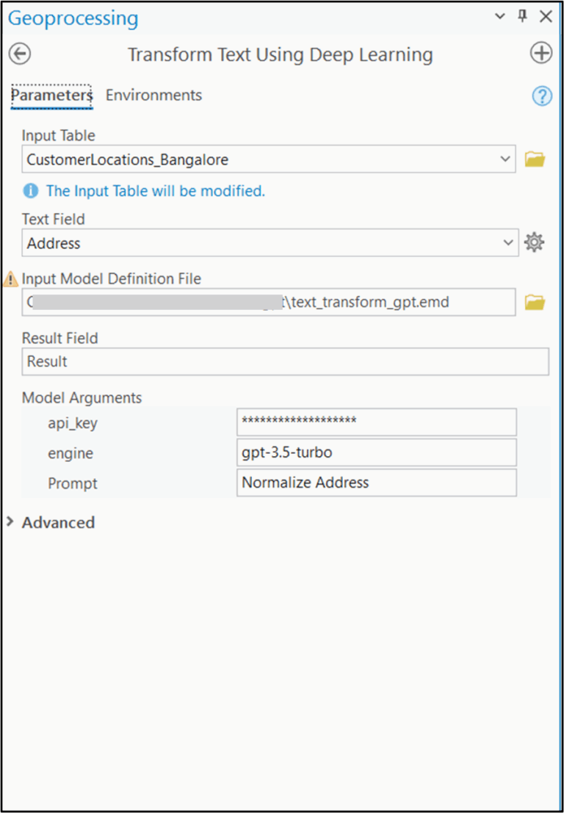Image resolution: width=564 pixels, height=813 pixels.
Task: Expand the Text Field Address dropdown
Action: pos(507,242)
